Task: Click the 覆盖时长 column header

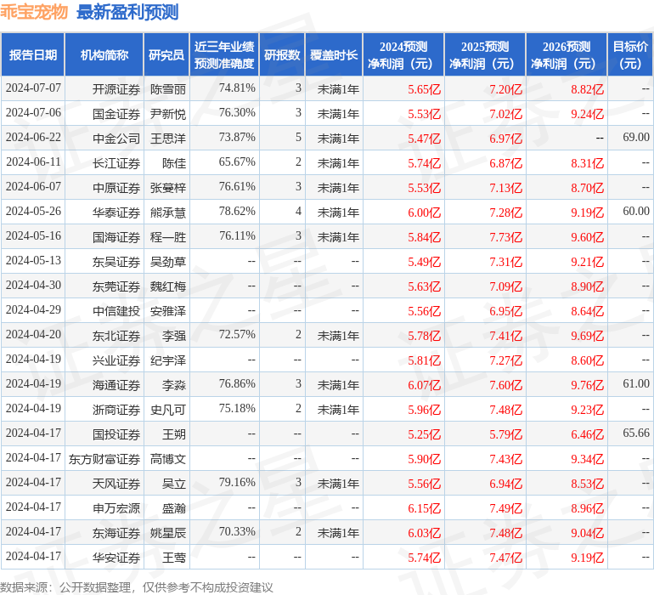Action: click(334, 54)
